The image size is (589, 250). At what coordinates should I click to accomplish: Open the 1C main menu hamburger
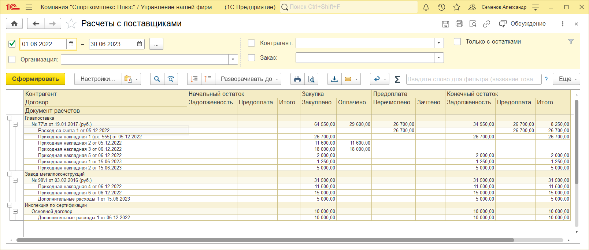[29, 7]
